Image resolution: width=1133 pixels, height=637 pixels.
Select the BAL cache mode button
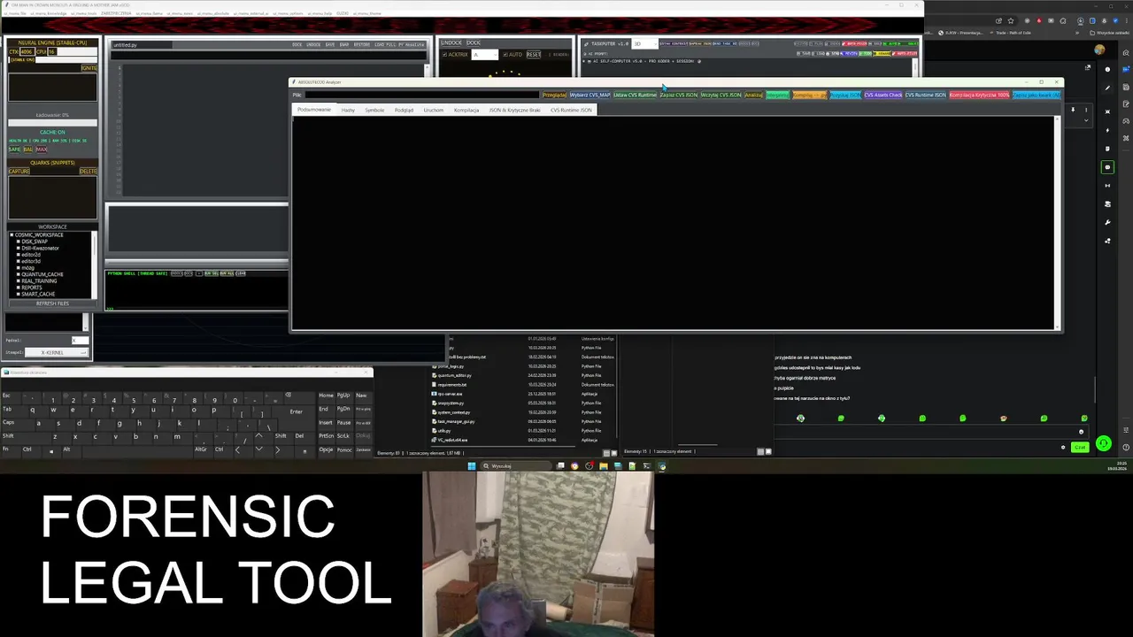[28, 150]
